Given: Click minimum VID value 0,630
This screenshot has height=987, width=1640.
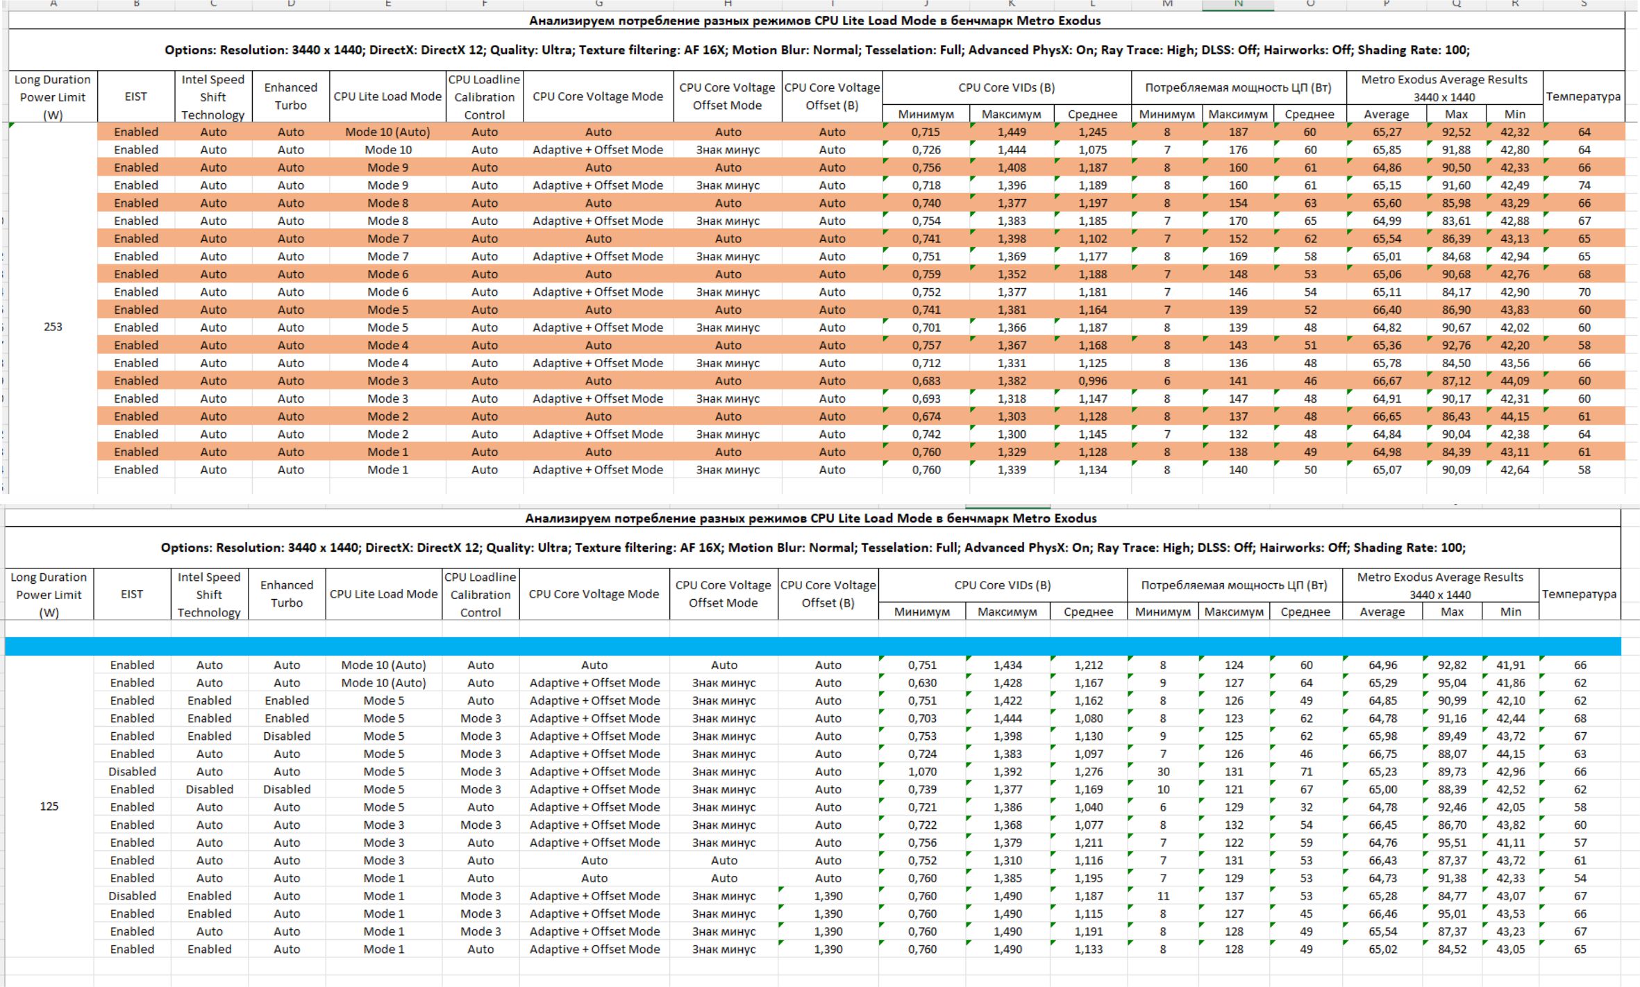Looking at the screenshot, I should [922, 683].
